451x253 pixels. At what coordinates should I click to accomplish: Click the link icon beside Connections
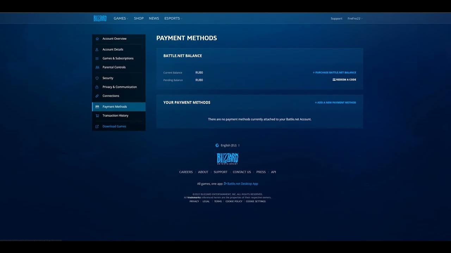(97, 96)
